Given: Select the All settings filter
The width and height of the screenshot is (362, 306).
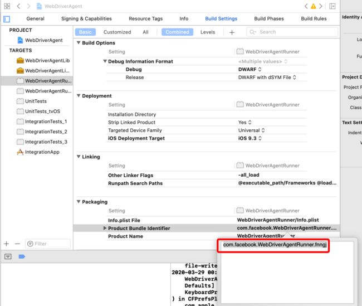Looking at the screenshot, I should pyautogui.click(x=145, y=32).
